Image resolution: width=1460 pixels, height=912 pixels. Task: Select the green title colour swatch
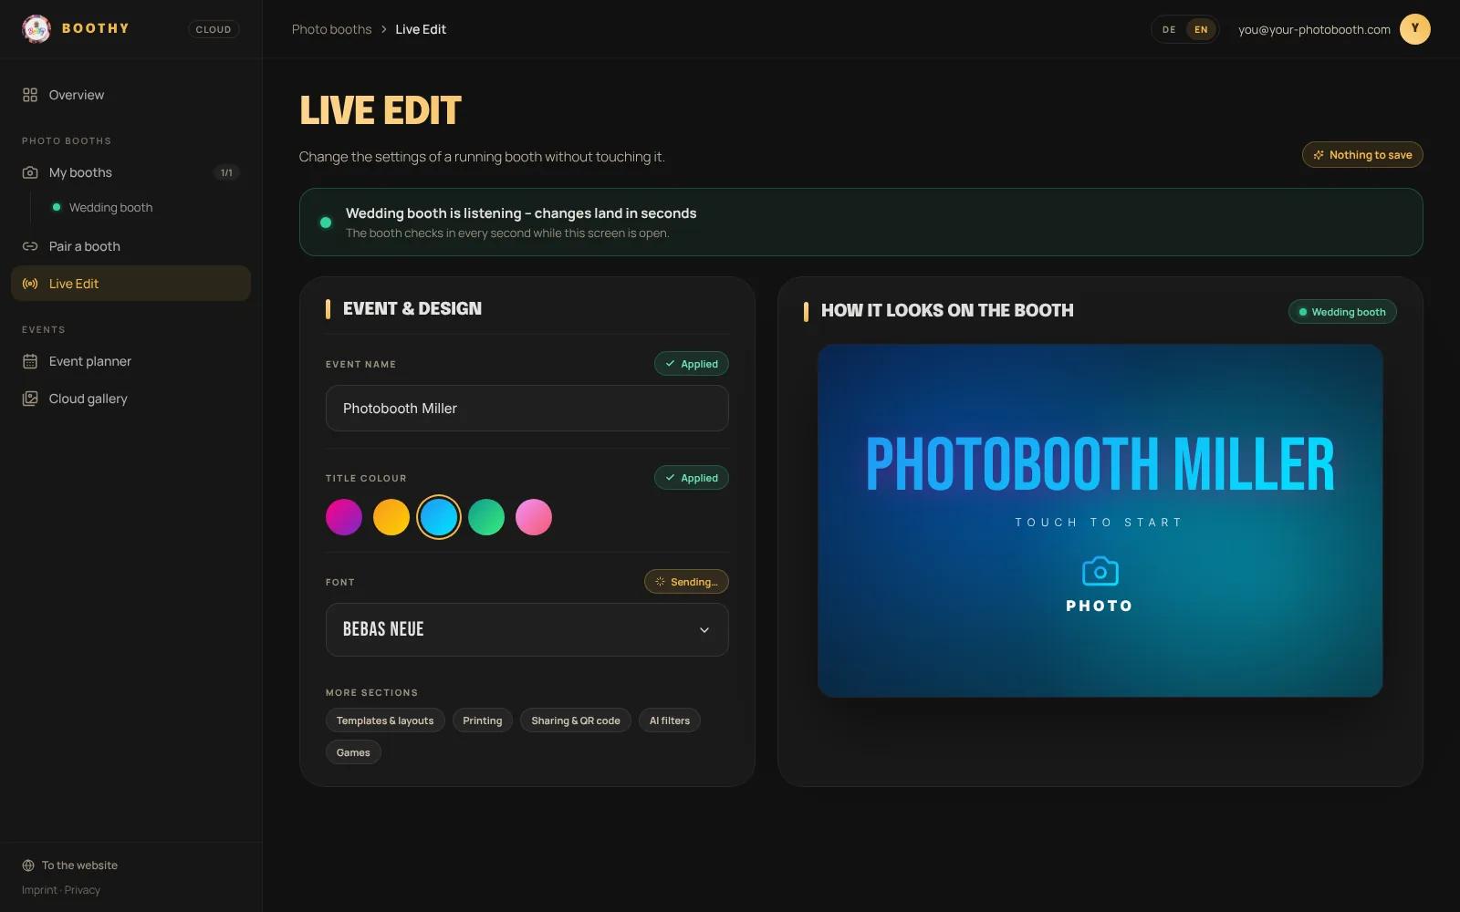coord(486,517)
